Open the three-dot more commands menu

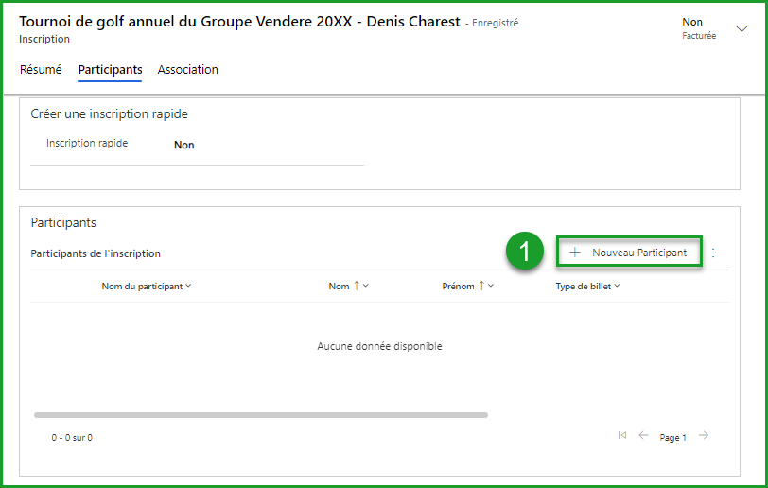[x=713, y=253]
